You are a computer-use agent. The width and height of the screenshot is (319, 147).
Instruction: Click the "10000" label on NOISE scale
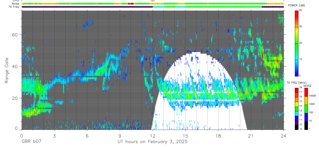pyautogui.click(x=312, y=96)
